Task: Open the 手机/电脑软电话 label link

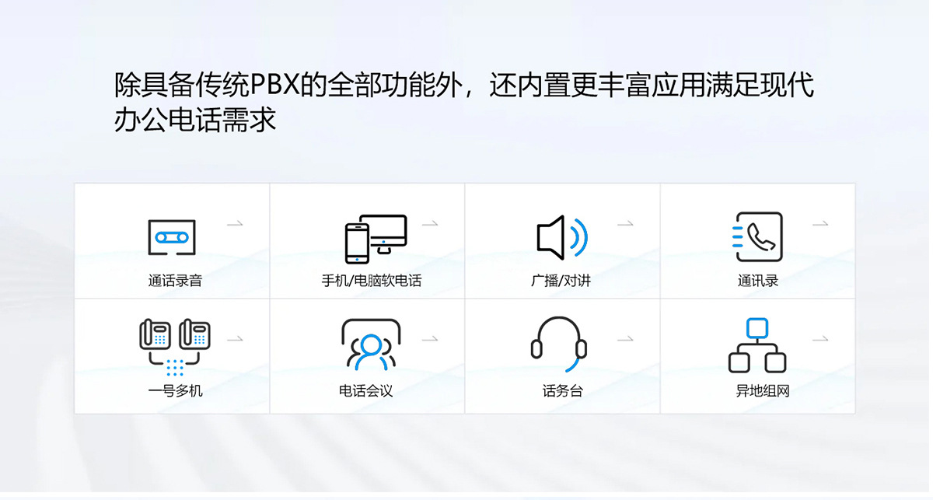Action: pos(372,281)
